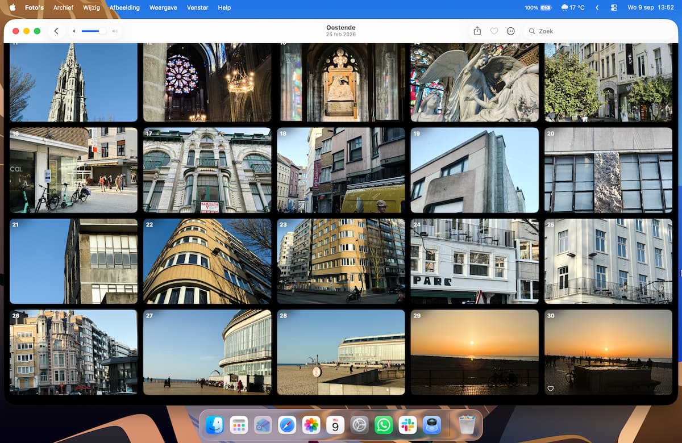Click the thumbnail zoom slider
The width and height of the screenshot is (682, 443).
93,31
